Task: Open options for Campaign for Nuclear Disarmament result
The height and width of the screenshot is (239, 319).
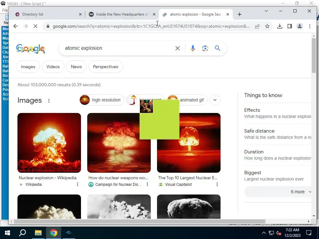Action: tap(147, 184)
